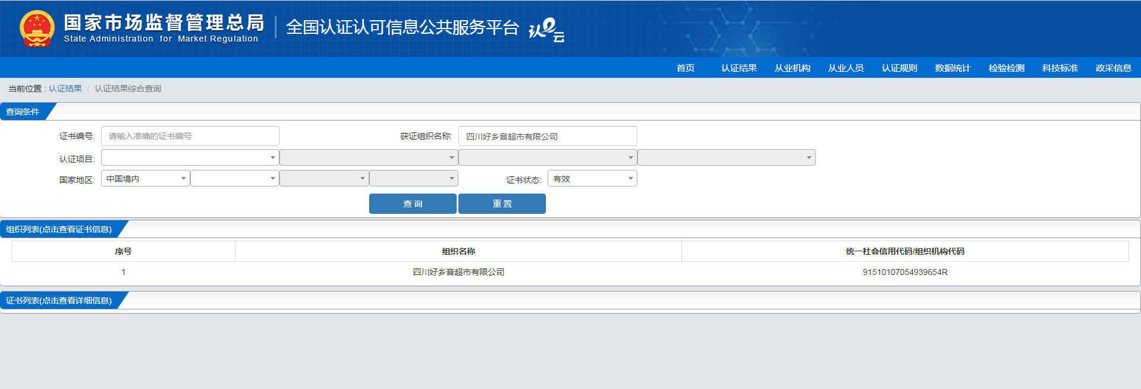Click the 国家市场监督管理总局 title
This screenshot has height=389, width=1141.
pos(164,23)
